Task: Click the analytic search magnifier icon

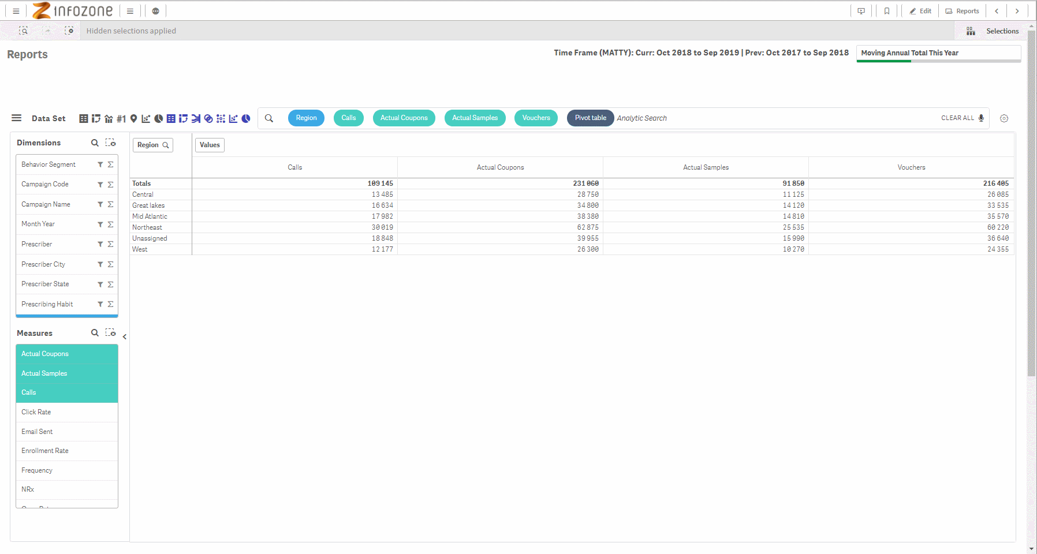Action: click(x=269, y=118)
